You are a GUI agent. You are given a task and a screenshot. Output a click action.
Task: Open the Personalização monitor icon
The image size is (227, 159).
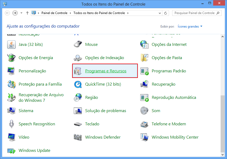11,71
